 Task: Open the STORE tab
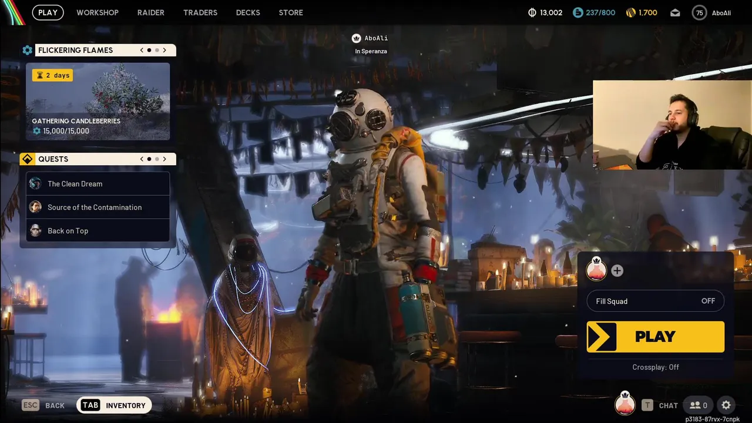click(291, 12)
